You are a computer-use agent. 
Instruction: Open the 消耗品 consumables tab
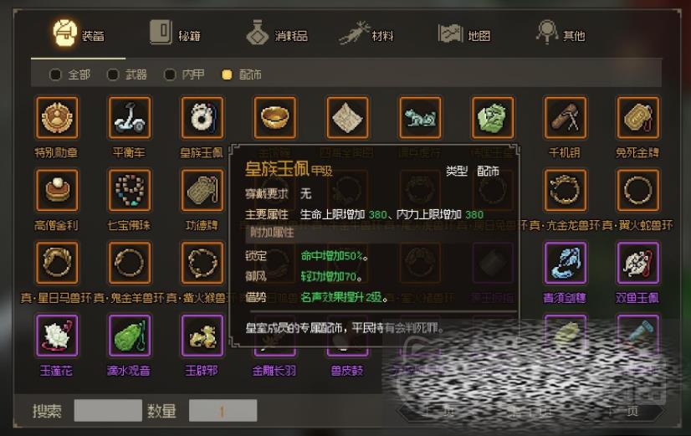click(x=277, y=33)
